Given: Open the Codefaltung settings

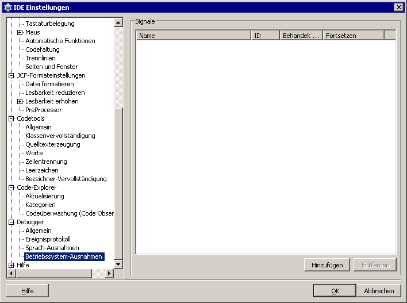Looking at the screenshot, I should 42,49.
